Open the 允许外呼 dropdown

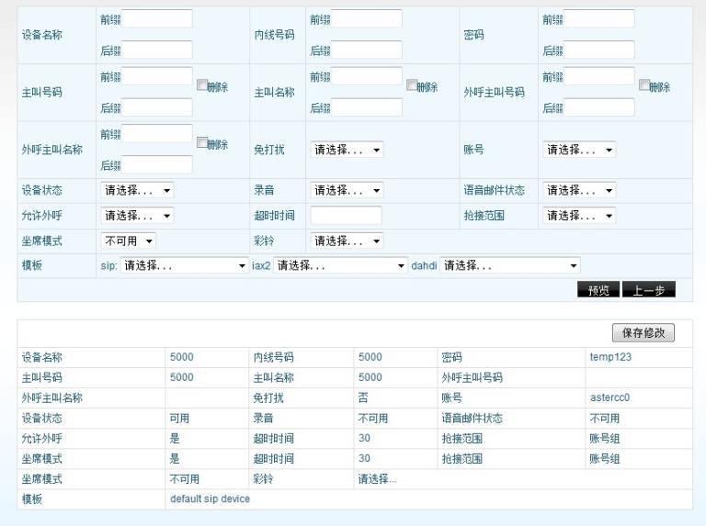(137, 216)
